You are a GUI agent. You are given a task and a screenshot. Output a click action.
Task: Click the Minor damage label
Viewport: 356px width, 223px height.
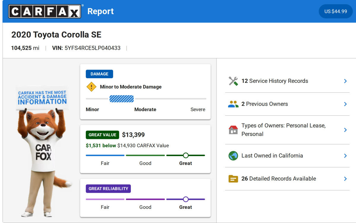(x=92, y=109)
